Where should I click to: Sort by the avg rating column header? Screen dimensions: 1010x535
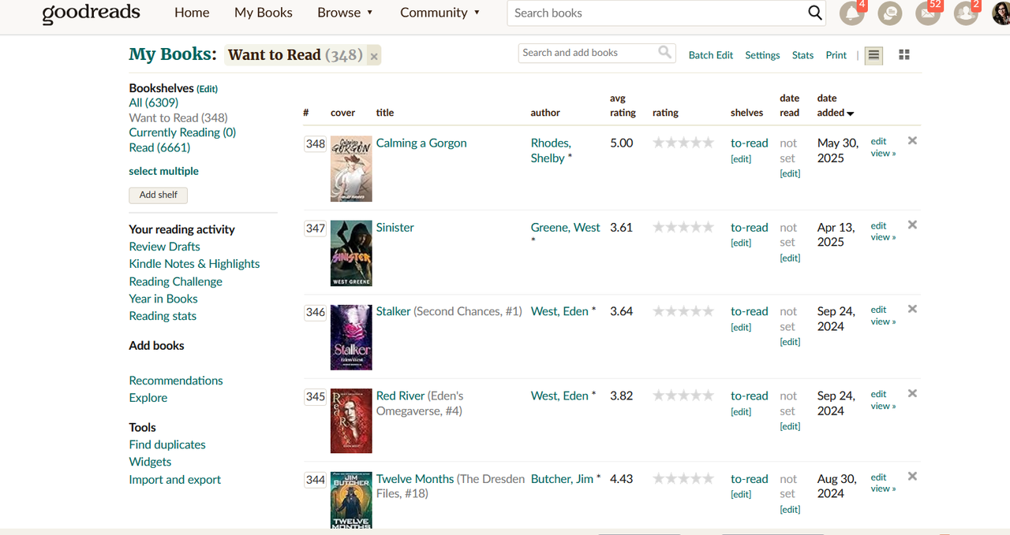tap(623, 106)
